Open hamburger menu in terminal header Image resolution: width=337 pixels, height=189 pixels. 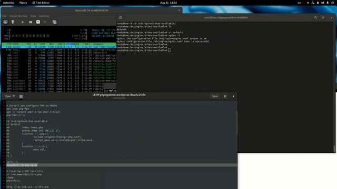[323, 17]
